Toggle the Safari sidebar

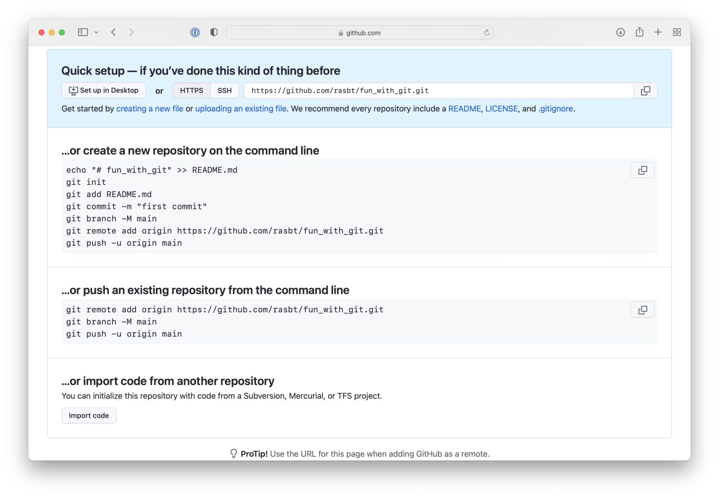(83, 32)
